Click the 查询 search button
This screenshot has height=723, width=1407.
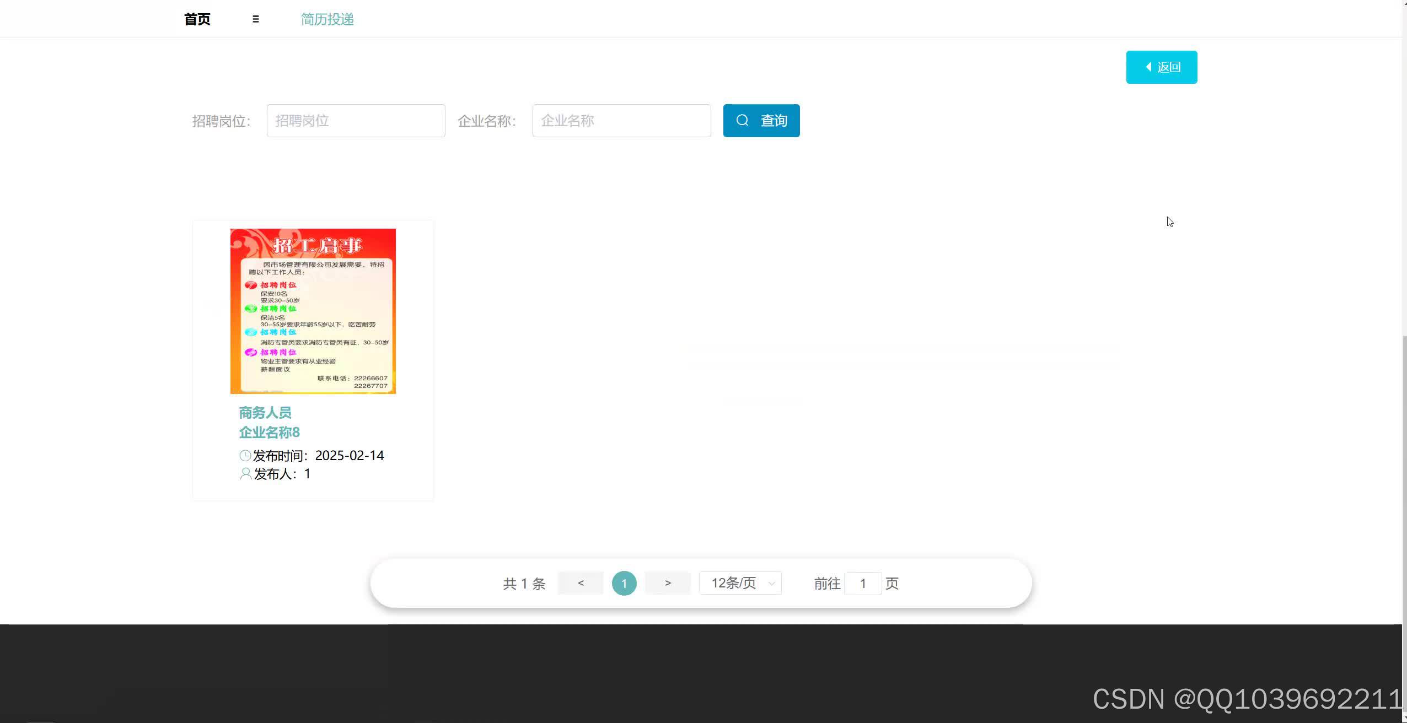760,120
